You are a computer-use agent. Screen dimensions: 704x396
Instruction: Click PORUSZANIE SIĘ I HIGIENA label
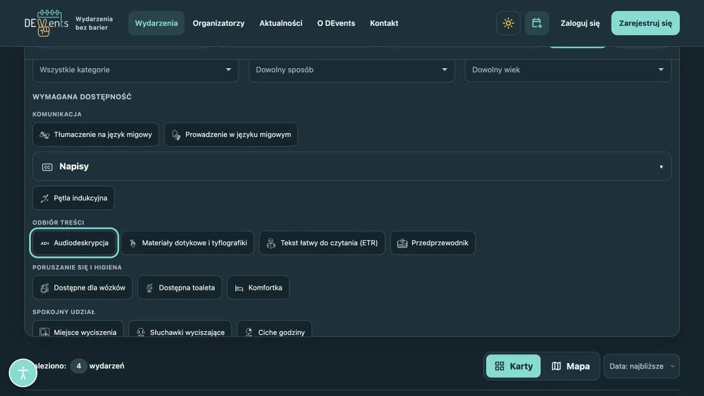click(x=77, y=267)
